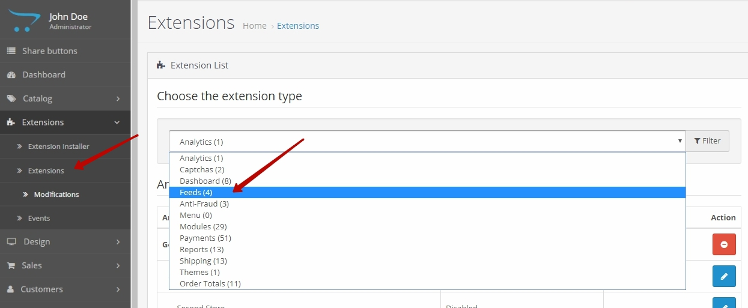
Task: Expand the Catalog menu chevron
Action: pyautogui.click(x=118, y=98)
